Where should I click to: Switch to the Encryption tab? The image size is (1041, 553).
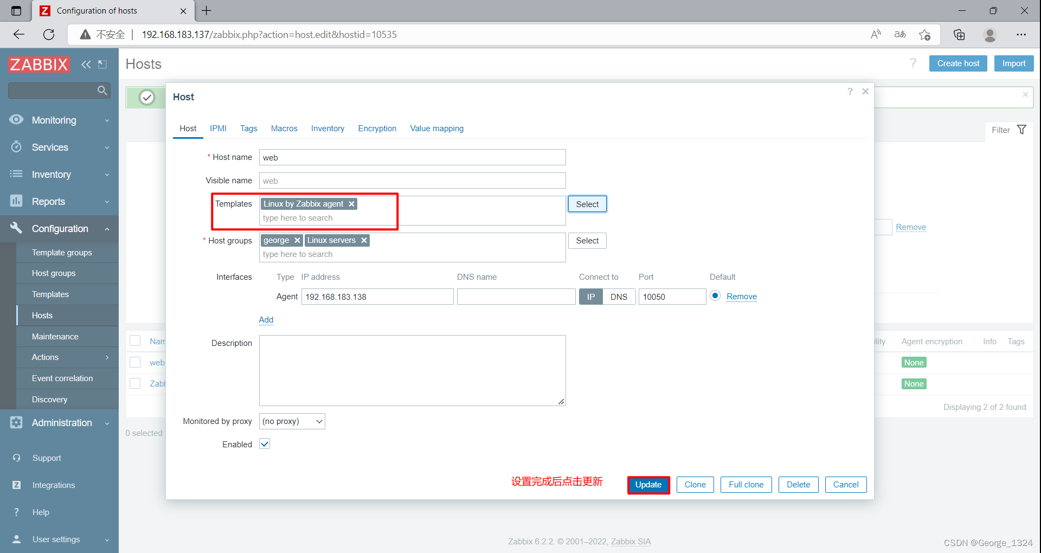click(377, 128)
